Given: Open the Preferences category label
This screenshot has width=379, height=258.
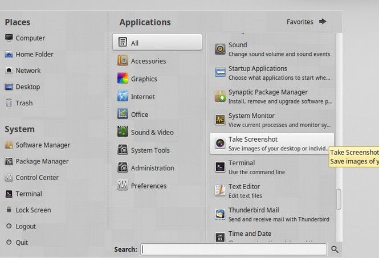Looking at the screenshot, I should pyautogui.click(x=149, y=186).
